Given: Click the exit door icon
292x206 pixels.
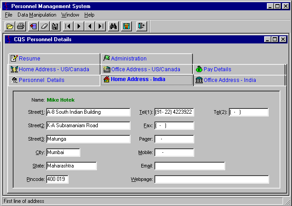Looking at the screenshot, I should (x=141, y=26).
